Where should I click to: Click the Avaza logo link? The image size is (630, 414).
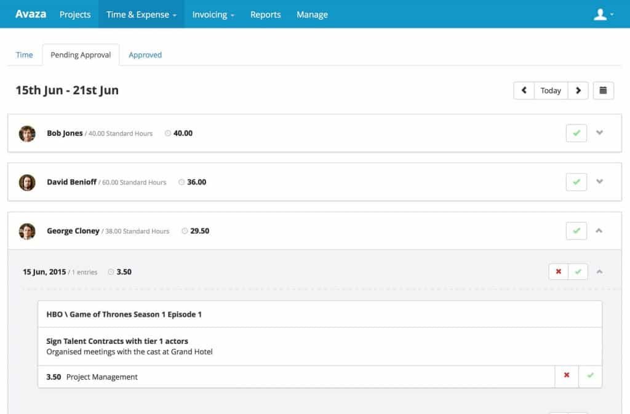click(x=31, y=14)
